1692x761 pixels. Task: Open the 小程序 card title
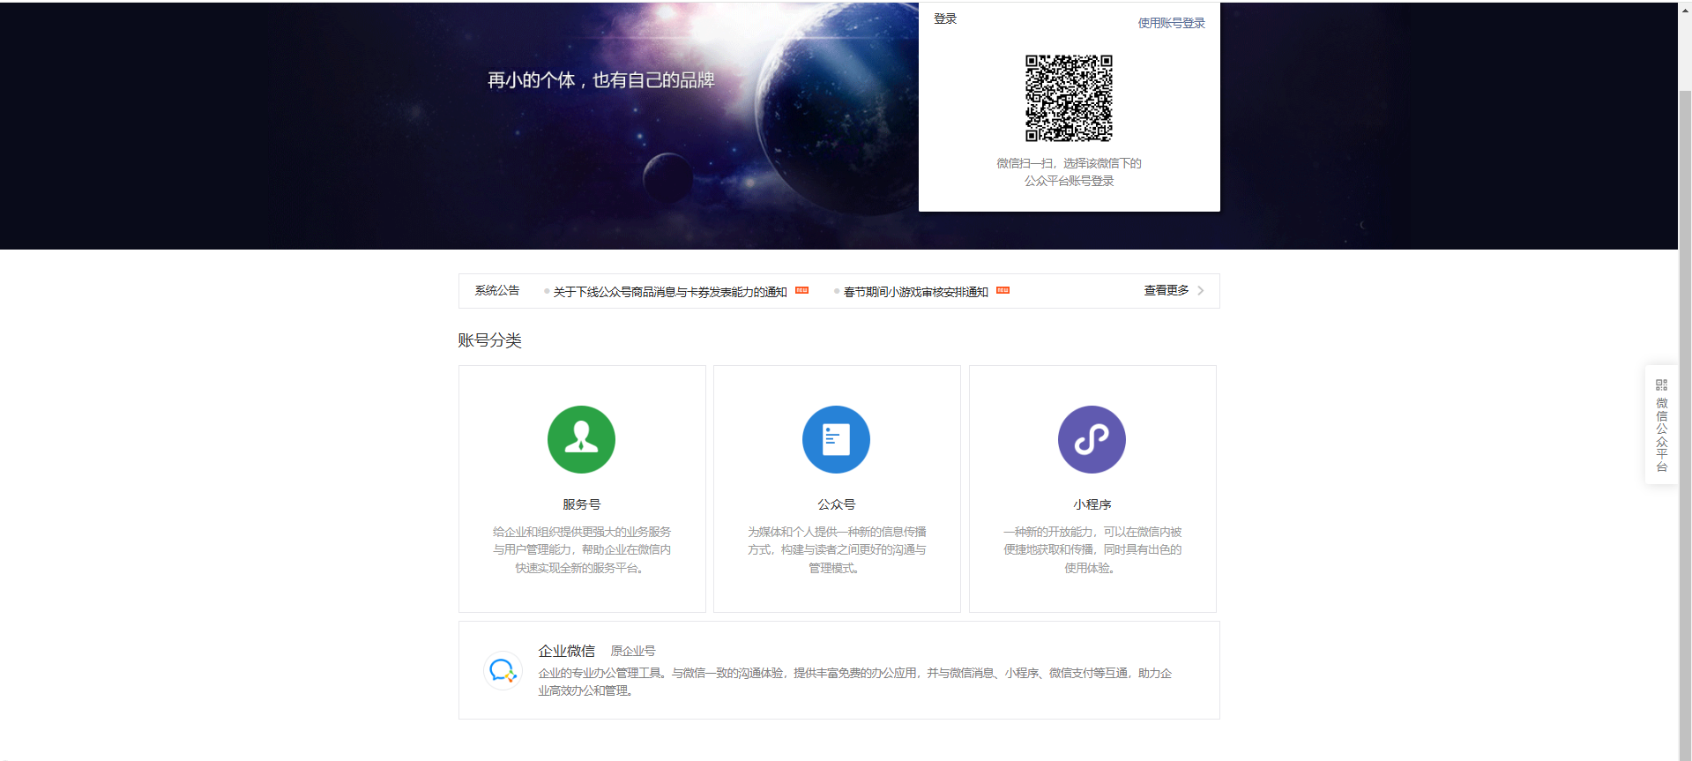point(1092,504)
